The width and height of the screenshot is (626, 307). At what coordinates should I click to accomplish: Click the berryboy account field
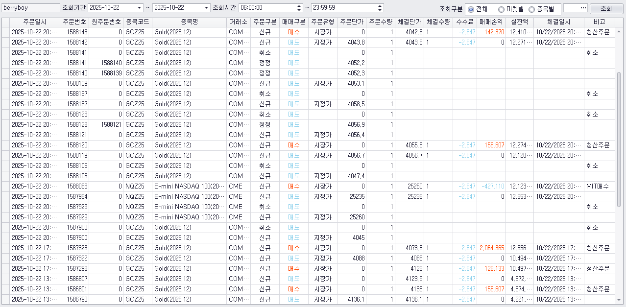[30, 8]
